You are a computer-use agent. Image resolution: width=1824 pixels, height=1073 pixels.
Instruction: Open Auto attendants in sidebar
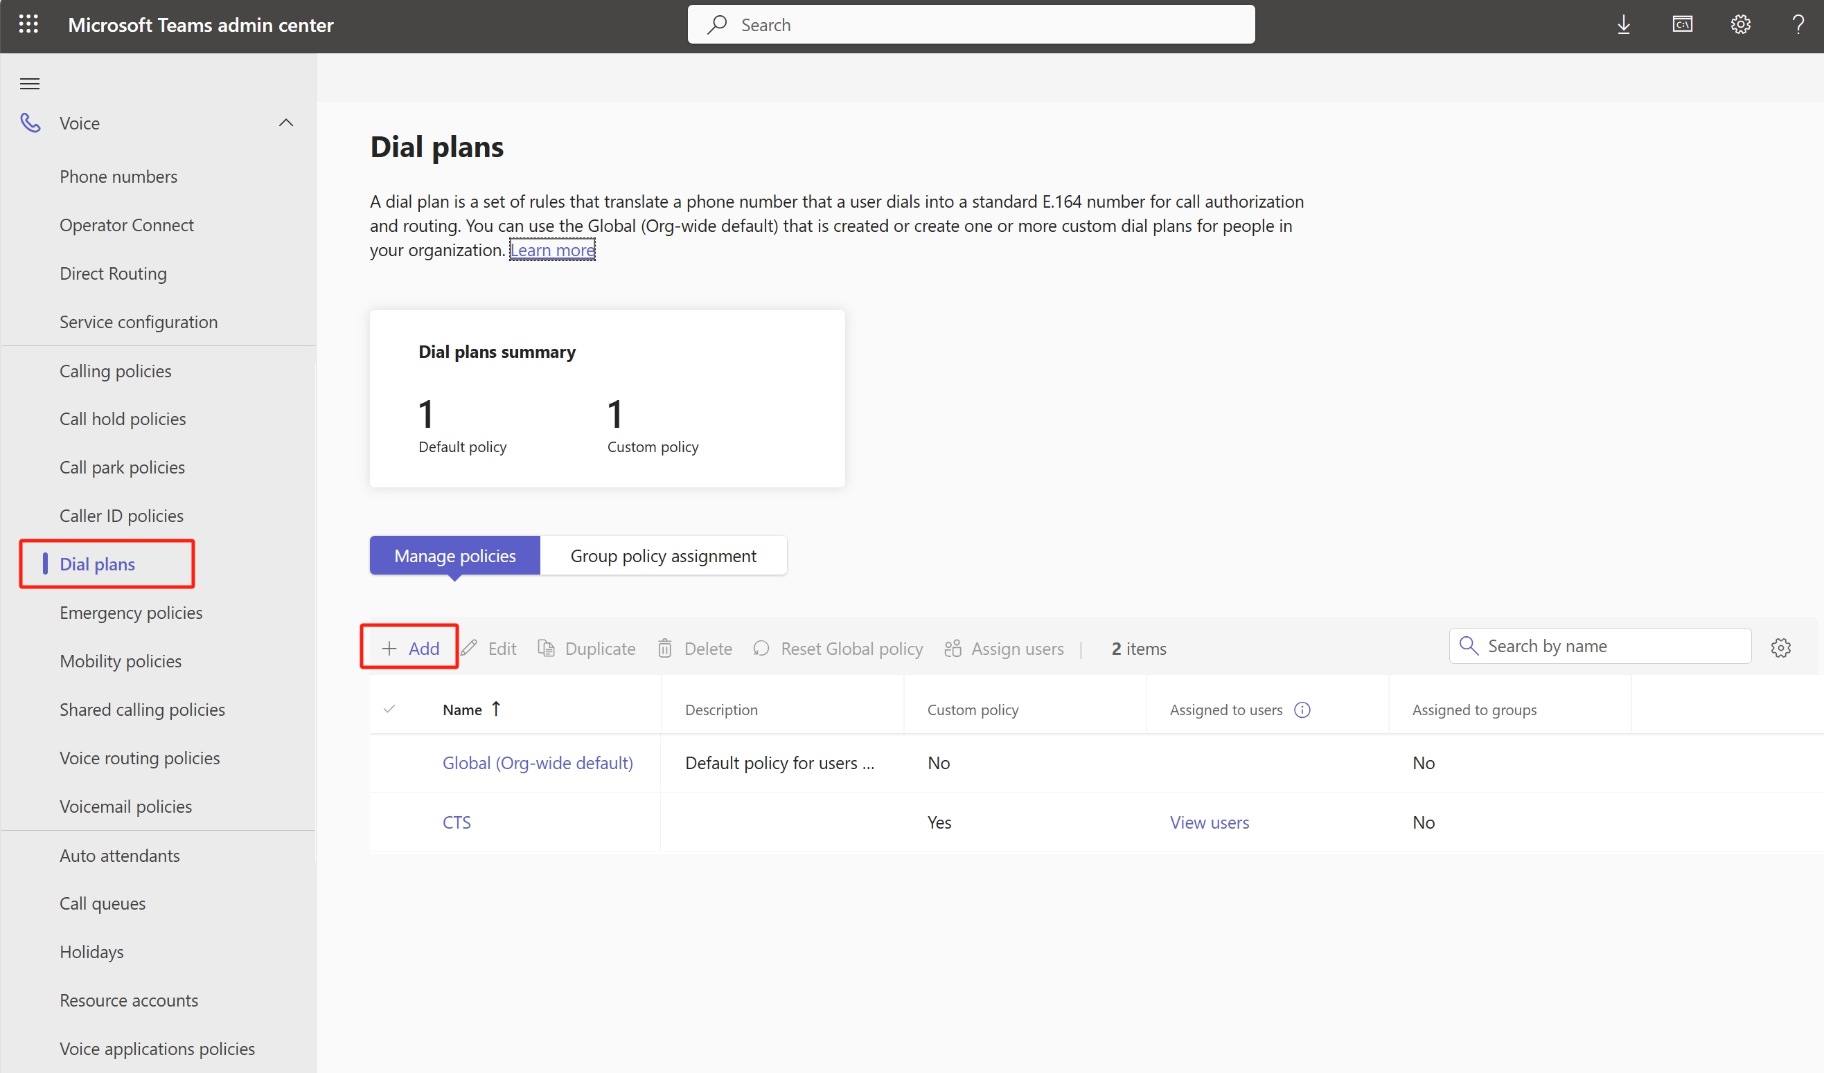coord(119,856)
